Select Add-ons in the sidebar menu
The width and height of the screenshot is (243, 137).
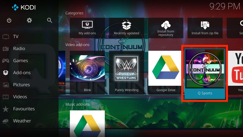pos(22,73)
